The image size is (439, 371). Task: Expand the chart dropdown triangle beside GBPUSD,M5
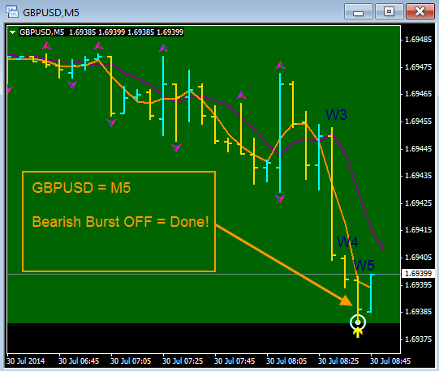click(12, 32)
